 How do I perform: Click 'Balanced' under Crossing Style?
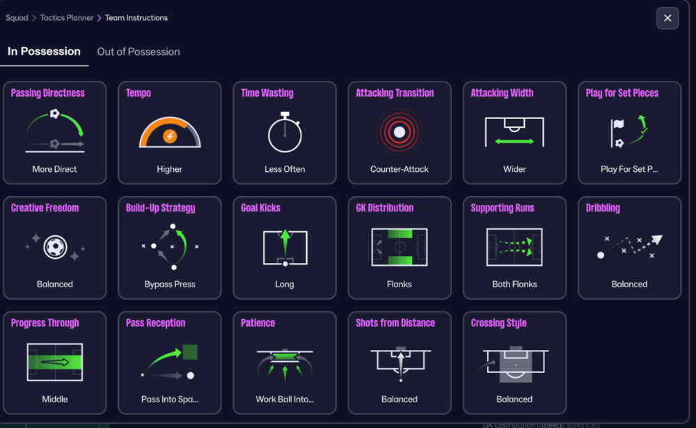(514, 399)
